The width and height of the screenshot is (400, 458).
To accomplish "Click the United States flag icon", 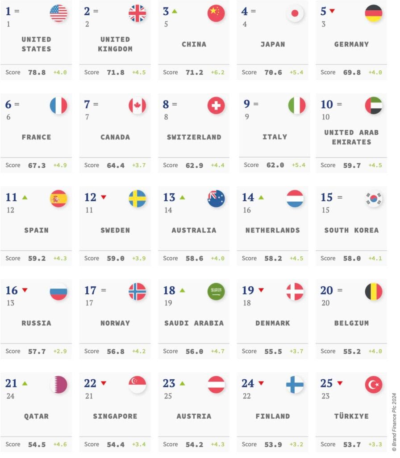I will [58, 13].
